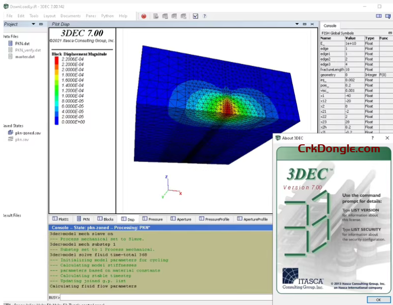Screen dimensions: 393x305
Task: Toggle maximize on the Plot Disp pane
Action: (x=304, y=24)
